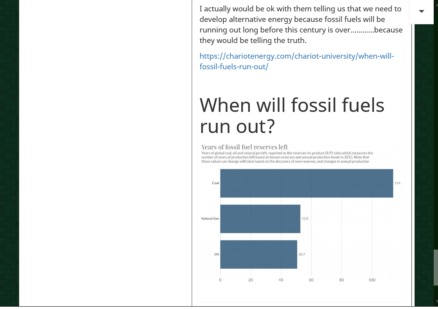Click the 0 tick on the x-axis

tap(220, 280)
